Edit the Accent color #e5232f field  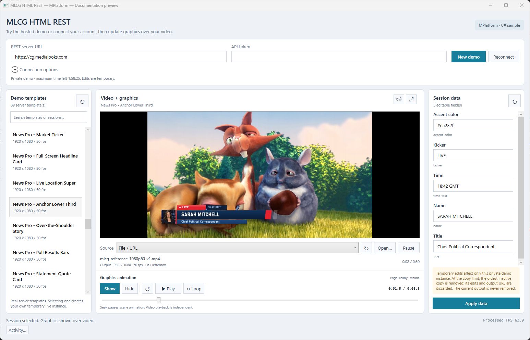(x=473, y=125)
